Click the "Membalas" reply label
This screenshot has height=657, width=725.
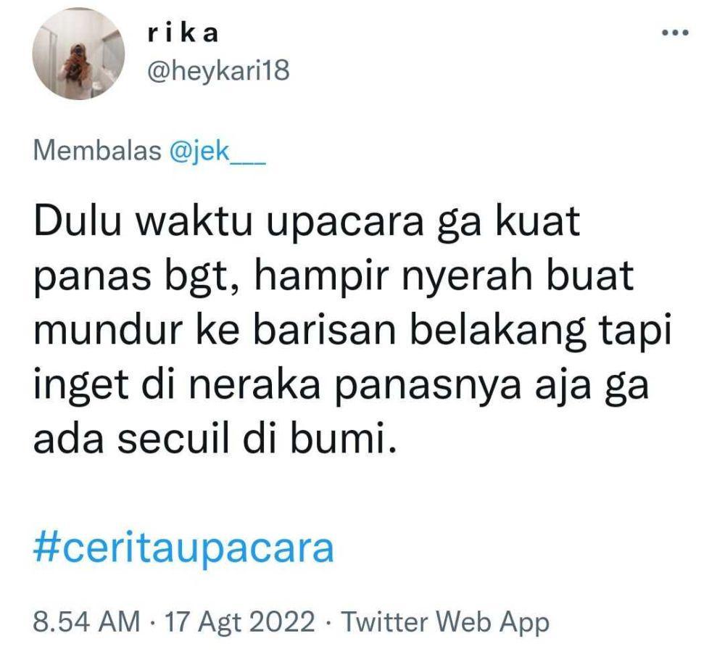tap(97, 151)
